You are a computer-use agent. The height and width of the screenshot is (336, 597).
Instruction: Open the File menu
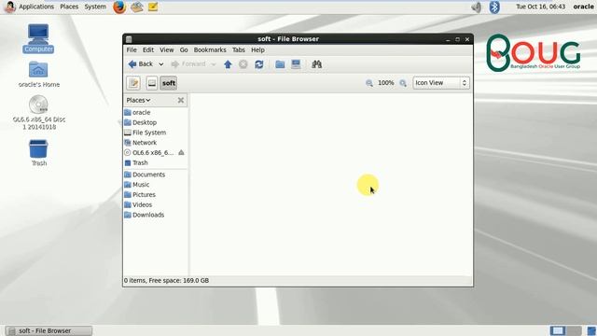(132, 49)
